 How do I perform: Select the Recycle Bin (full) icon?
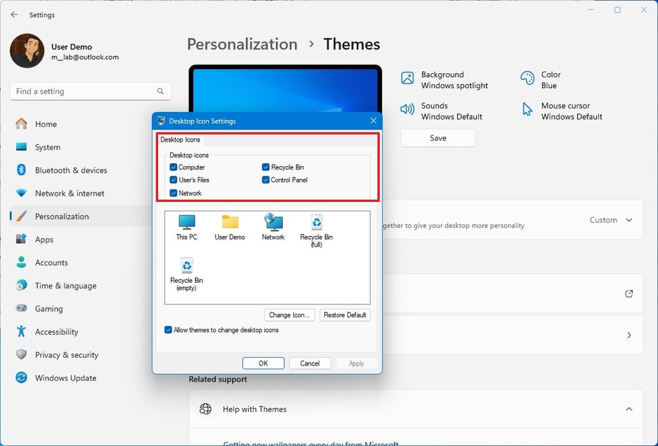pyautogui.click(x=316, y=224)
